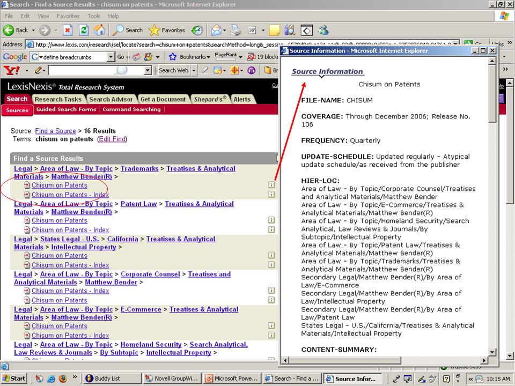Screen dimensions: 515x386
Task: Click the Yahoo Y! logo icon
Action: coord(11,70)
